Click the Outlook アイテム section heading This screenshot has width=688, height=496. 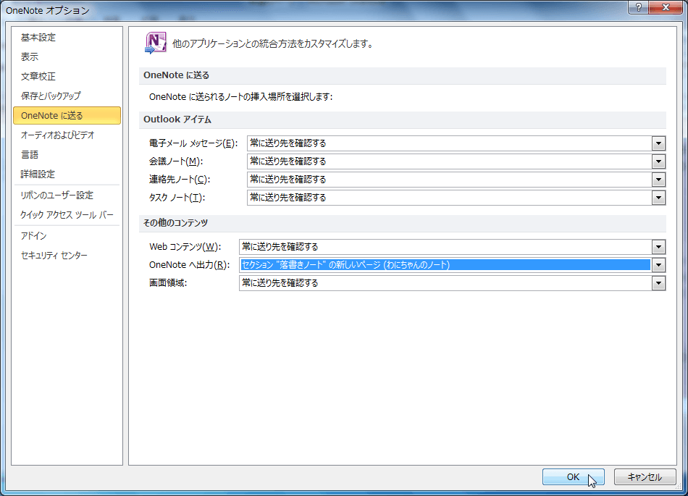(x=177, y=119)
